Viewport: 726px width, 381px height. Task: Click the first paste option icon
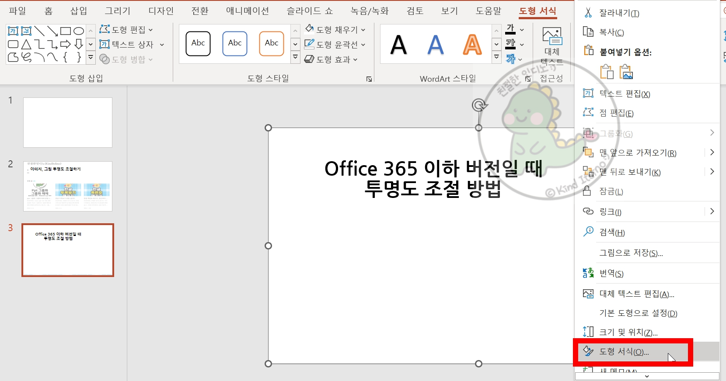[x=607, y=72]
